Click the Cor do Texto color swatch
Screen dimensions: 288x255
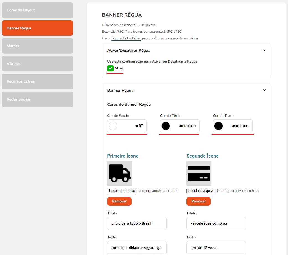(218, 126)
